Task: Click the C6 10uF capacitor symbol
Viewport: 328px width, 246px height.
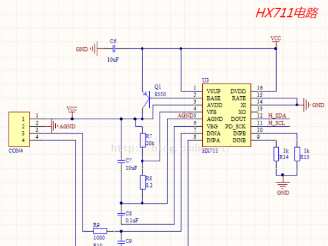Action: (x=113, y=49)
